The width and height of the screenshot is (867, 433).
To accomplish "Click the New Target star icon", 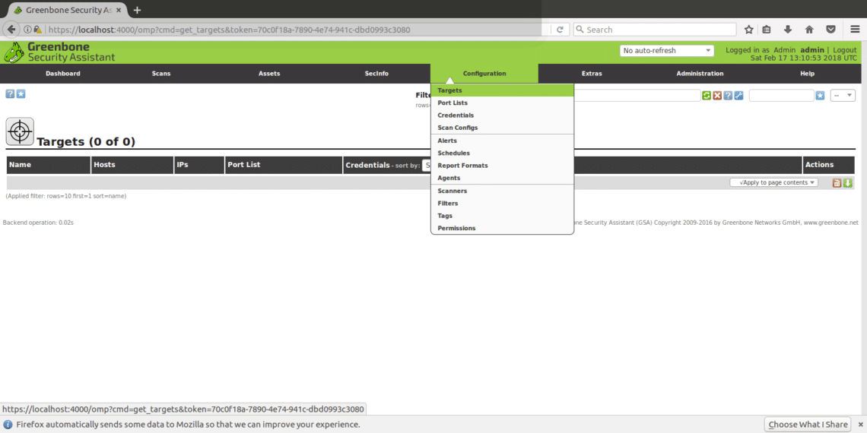I will click(21, 93).
